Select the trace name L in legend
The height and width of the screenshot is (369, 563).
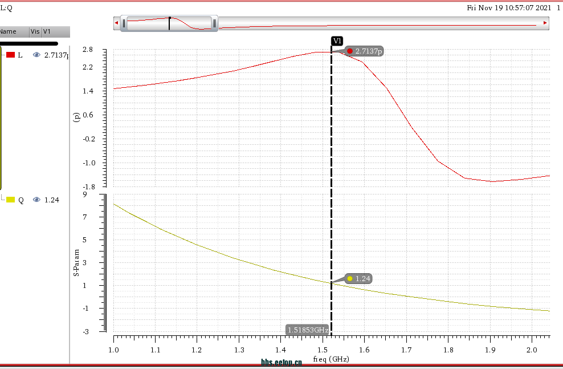point(20,55)
